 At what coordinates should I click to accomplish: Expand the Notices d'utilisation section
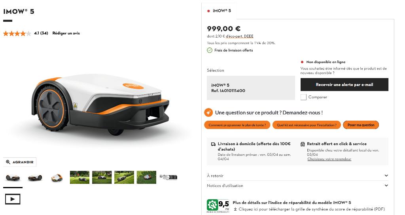pyautogui.click(x=297, y=185)
